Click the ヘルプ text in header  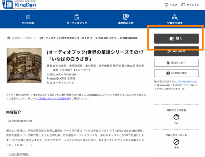[x=173, y=5]
